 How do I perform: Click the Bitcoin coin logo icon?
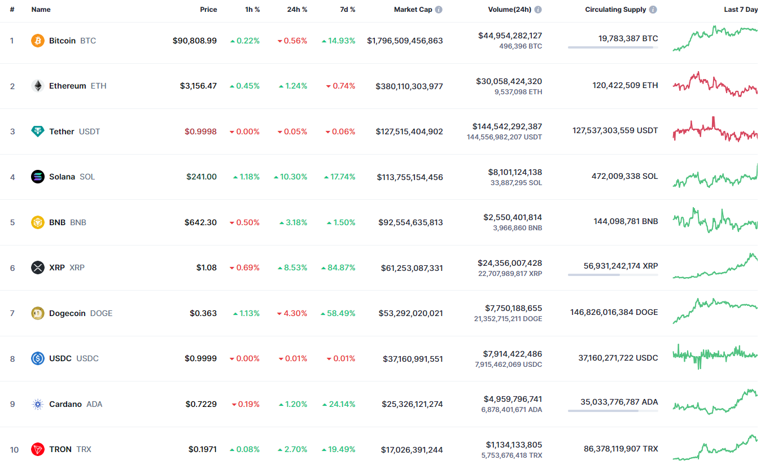pos(38,41)
